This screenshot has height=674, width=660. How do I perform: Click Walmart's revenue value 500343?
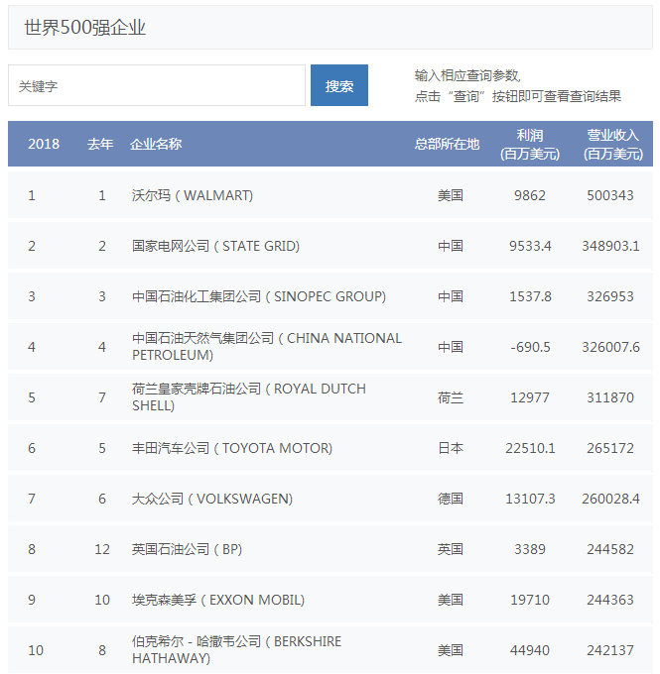[x=610, y=195]
